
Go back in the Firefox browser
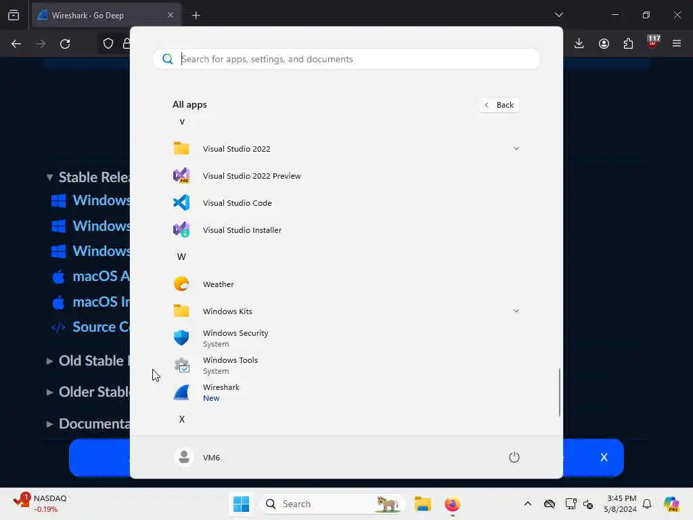pyautogui.click(x=16, y=44)
